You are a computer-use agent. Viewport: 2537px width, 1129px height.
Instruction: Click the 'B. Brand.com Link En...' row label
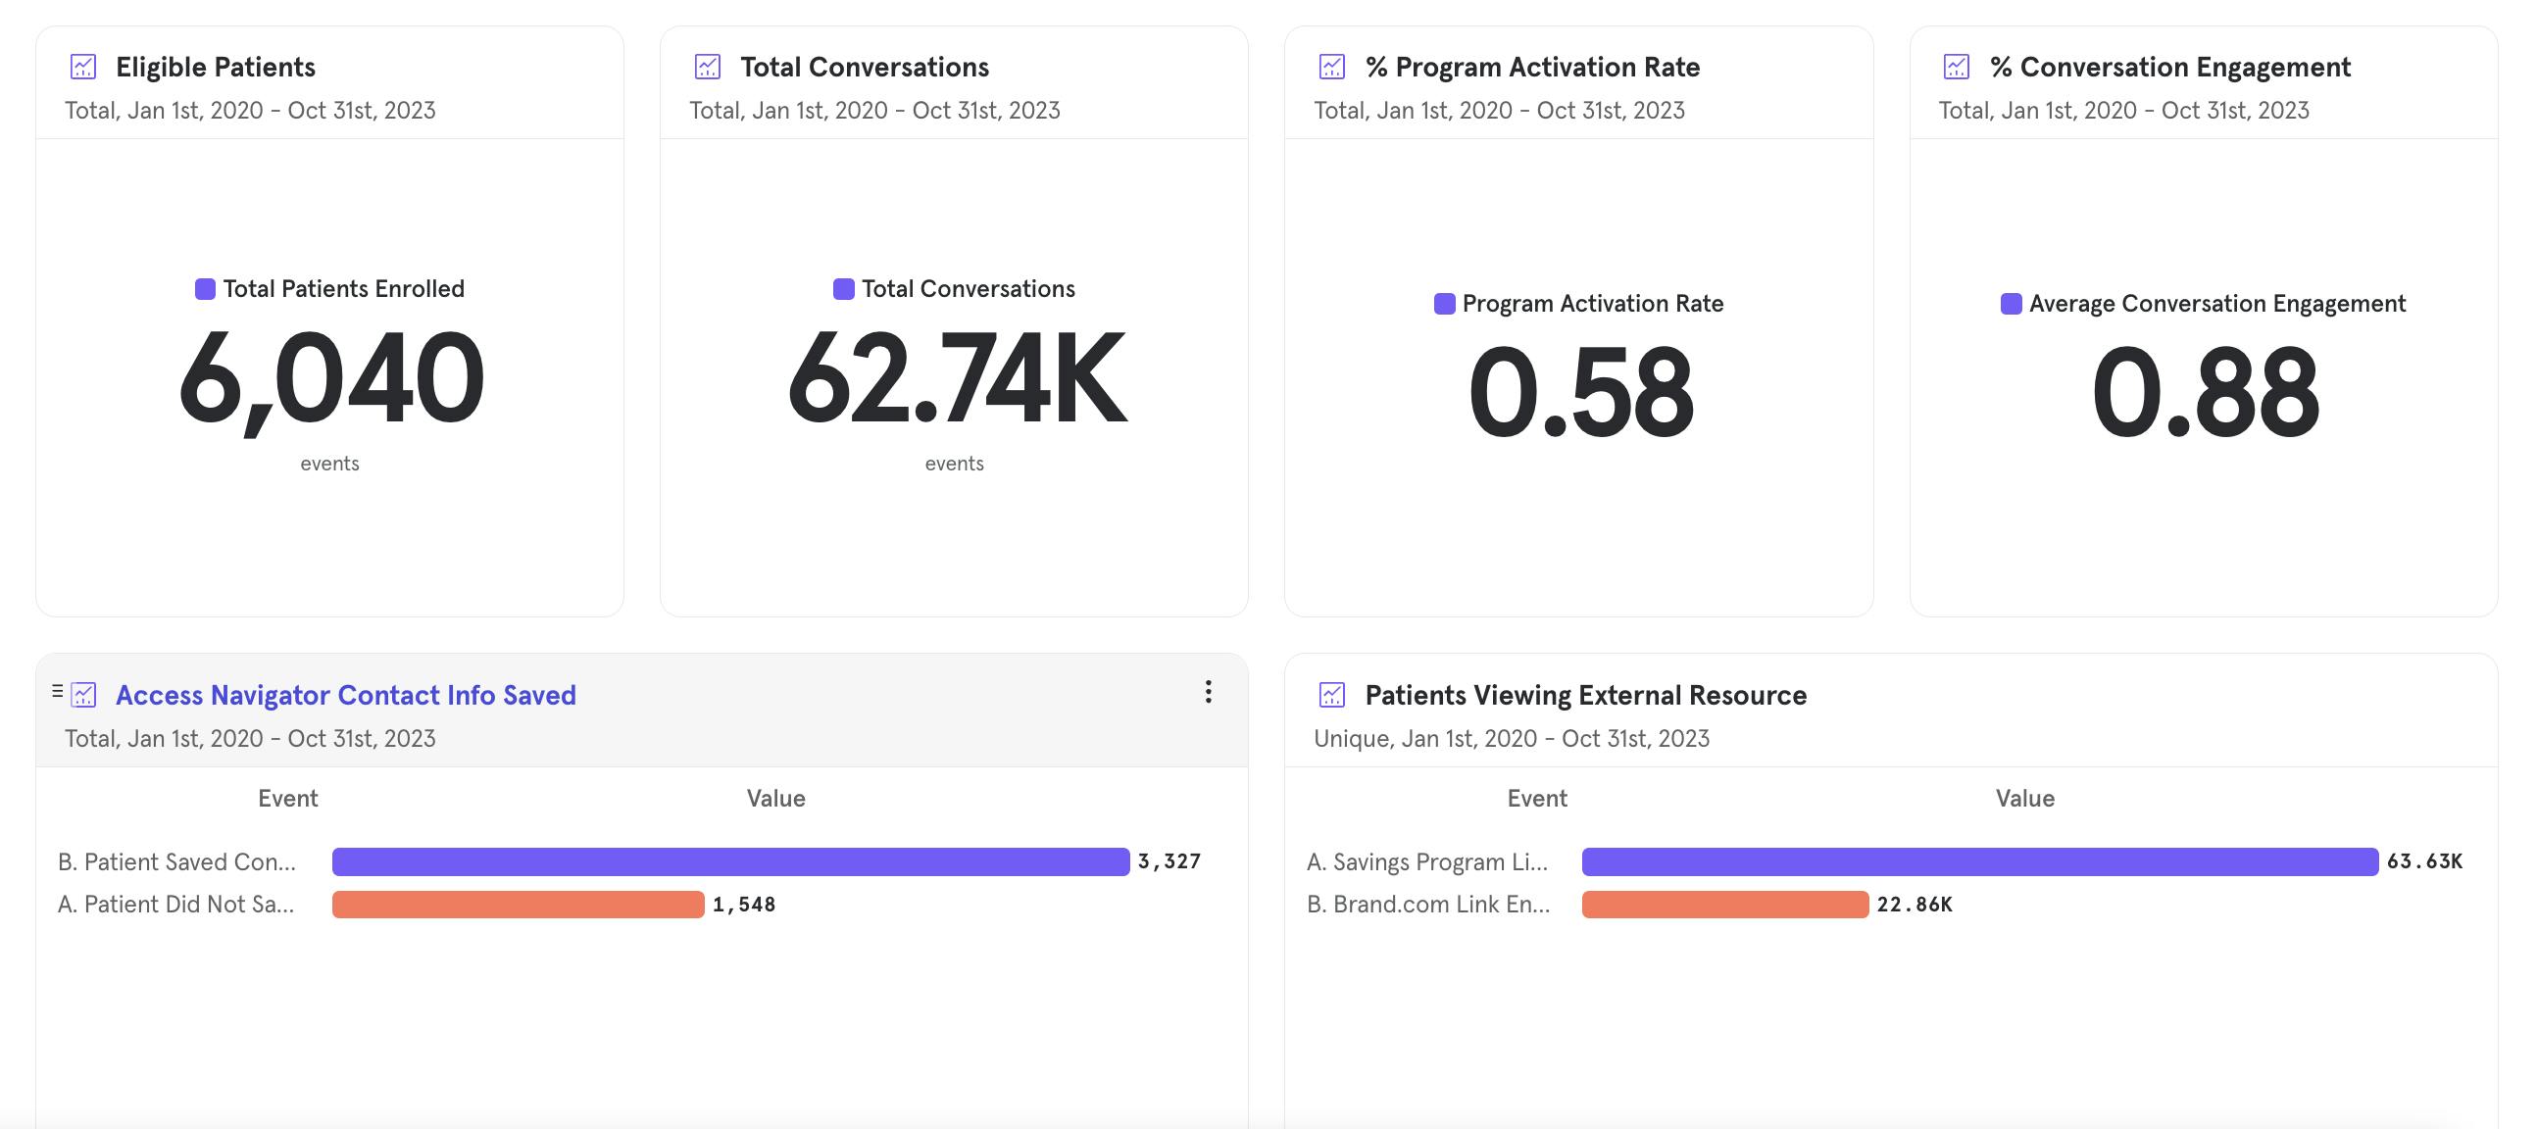click(1428, 904)
